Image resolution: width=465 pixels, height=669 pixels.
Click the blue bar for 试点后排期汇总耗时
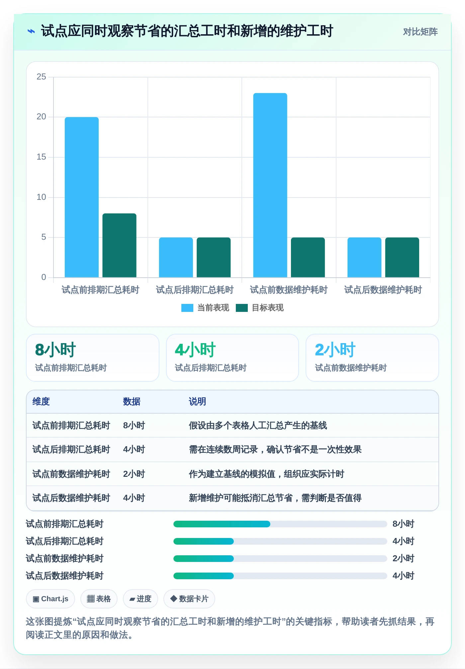[176, 257]
